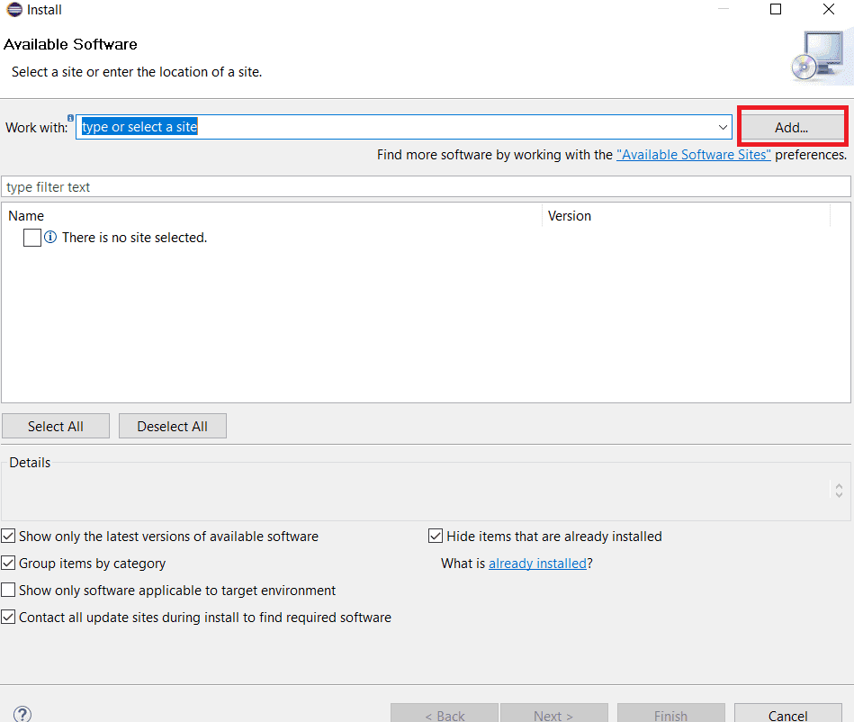The height and width of the screenshot is (722, 854).
Task: Click the Help question mark icon
Action: tap(22, 712)
